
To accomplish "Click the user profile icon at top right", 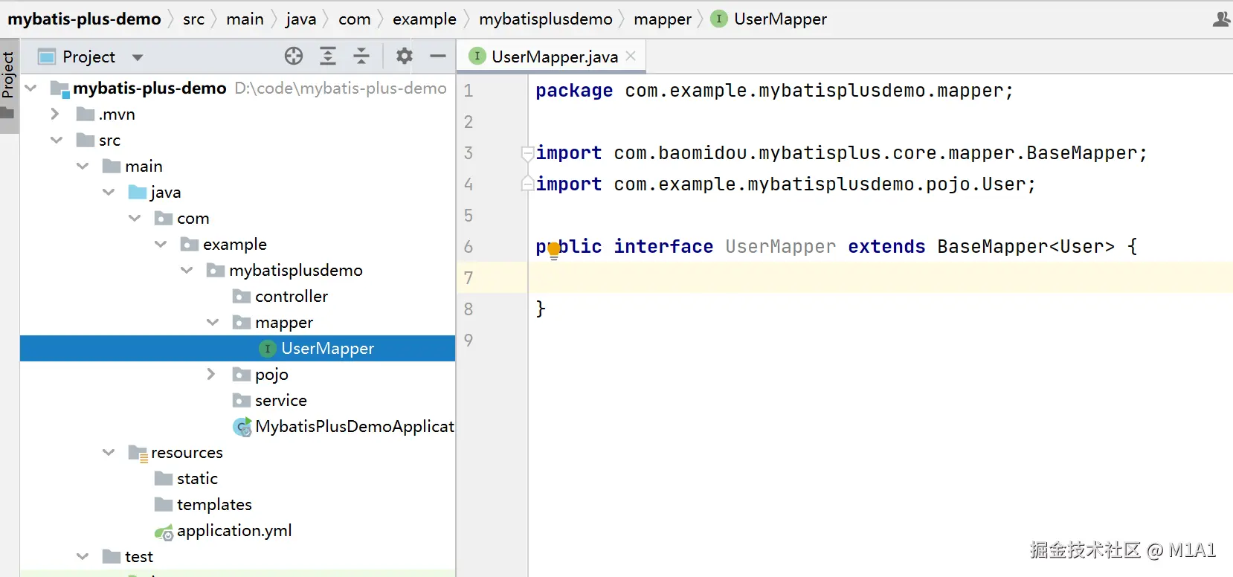I will 1221,19.
